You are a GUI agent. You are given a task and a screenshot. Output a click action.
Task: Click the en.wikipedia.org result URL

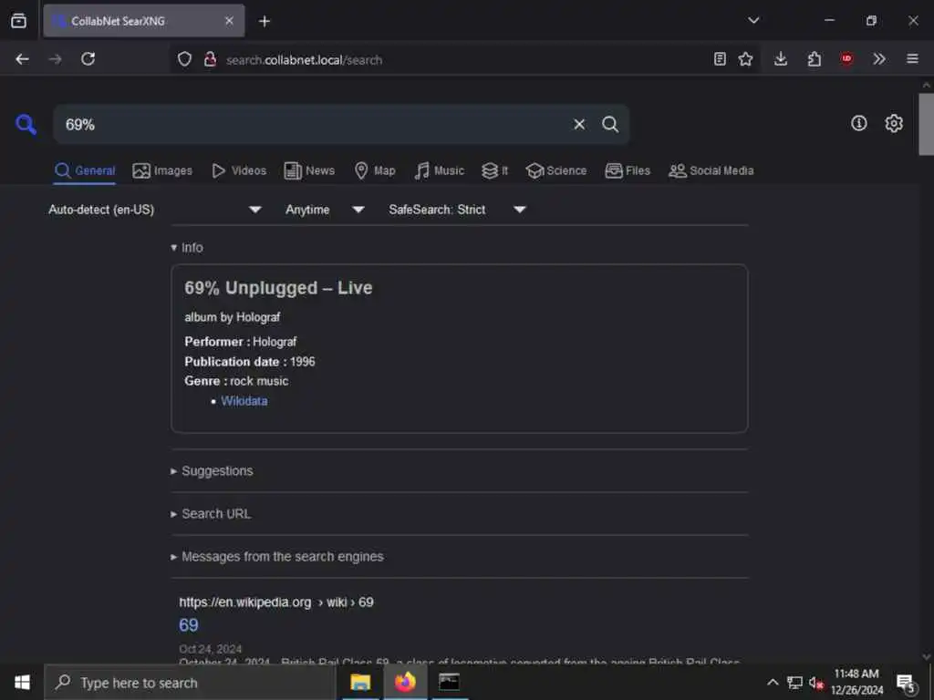coord(276,602)
